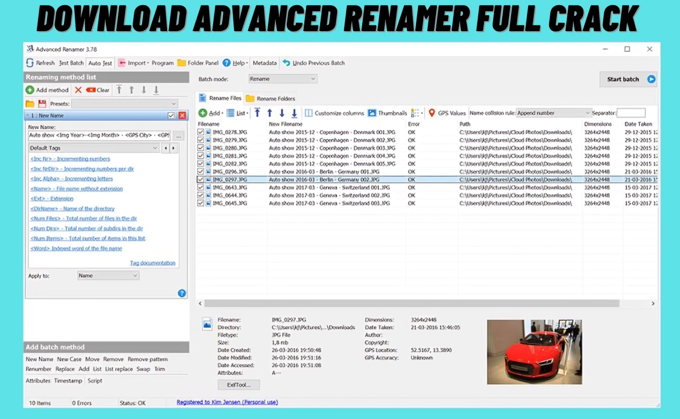The height and width of the screenshot is (419, 680).
Task: Open the Metadata toolbar item
Action: pyautogui.click(x=265, y=63)
